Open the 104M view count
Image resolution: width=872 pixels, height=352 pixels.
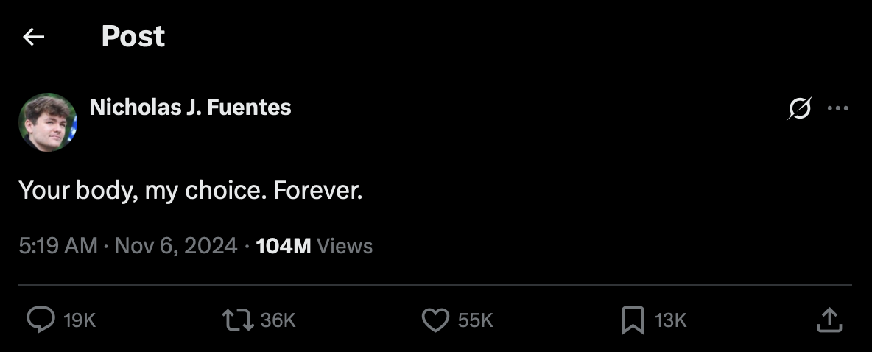tap(283, 246)
